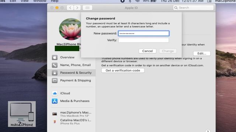The image size is (236, 132).
Task: Click the MacBook device icon
Action: 55,114
